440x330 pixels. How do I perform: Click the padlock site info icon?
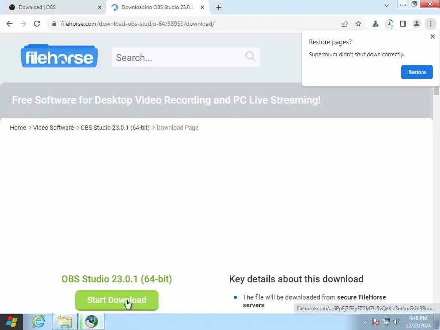pos(54,24)
